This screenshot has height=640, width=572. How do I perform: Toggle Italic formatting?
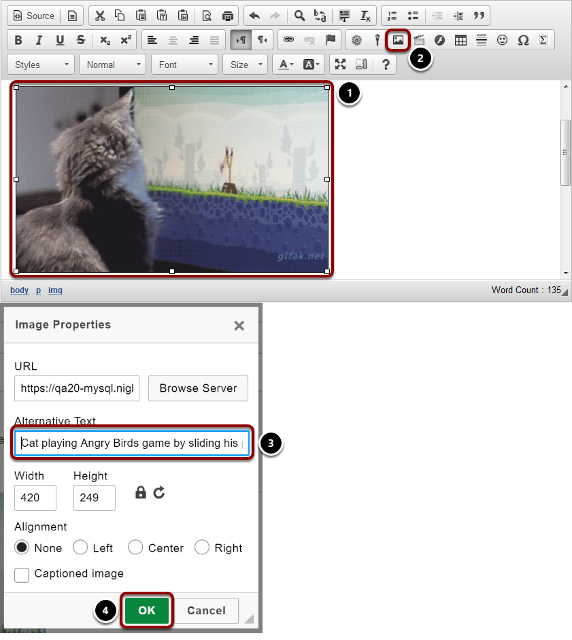click(39, 40)
